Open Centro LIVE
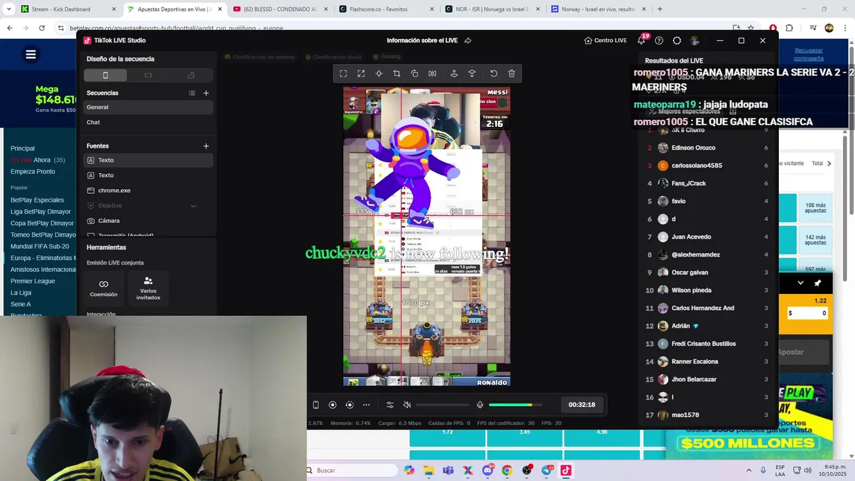 tap(605, 41)
